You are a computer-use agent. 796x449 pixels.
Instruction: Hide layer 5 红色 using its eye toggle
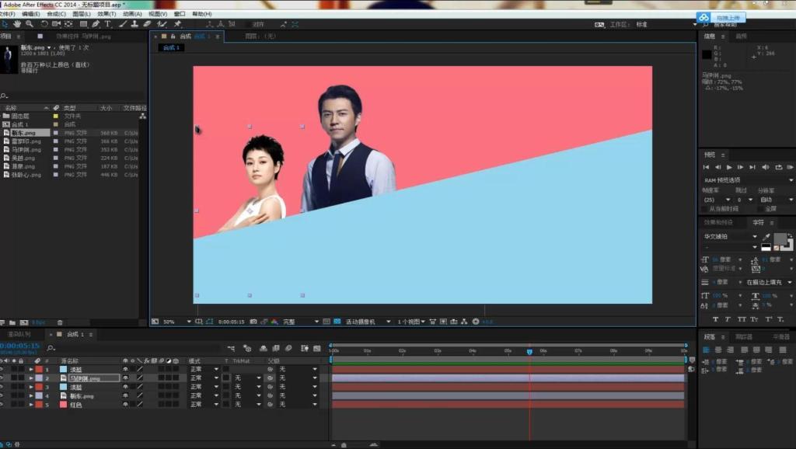click(x=2, y=405)
